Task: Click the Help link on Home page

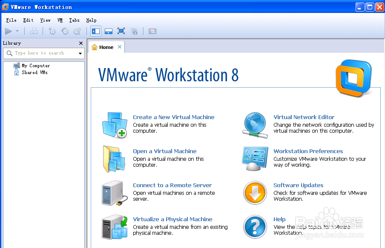Action: point(279,219)
